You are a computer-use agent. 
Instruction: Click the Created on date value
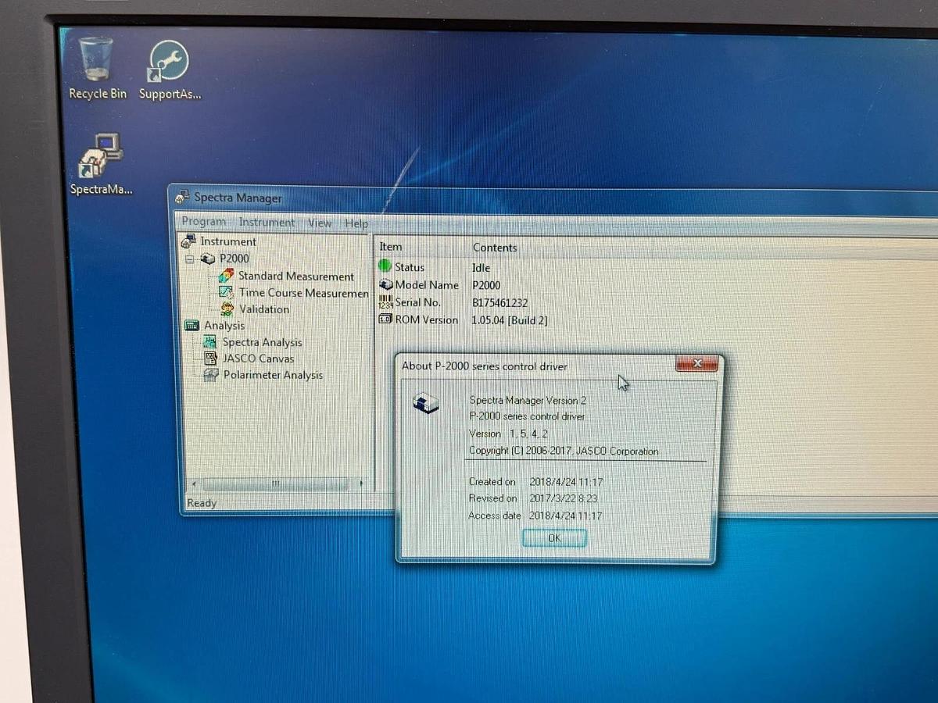(x=566, y=482)
